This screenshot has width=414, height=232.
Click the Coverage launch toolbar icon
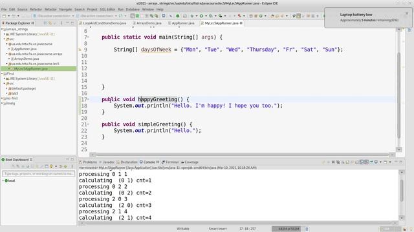(x=210, y=15)
